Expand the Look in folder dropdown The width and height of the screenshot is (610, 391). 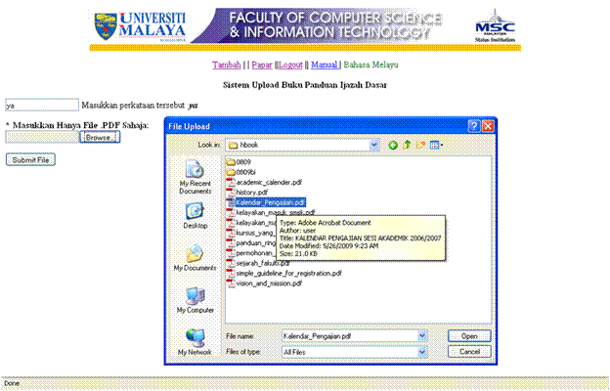373,145
